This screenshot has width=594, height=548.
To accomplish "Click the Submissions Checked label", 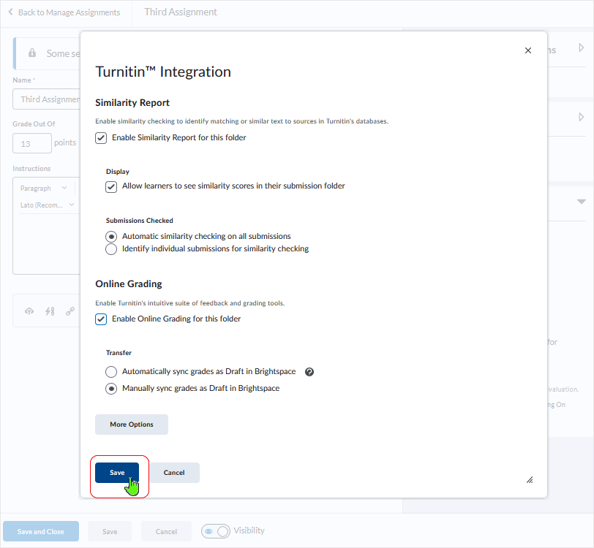I will tap(140, 221).
